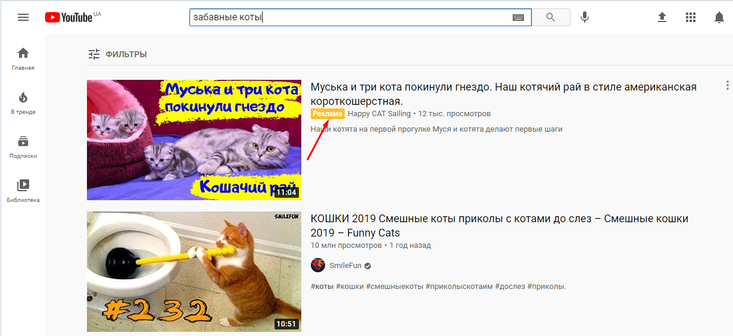
Task: Click the #приколыскотаим hashtag
Action: (459, 287)
